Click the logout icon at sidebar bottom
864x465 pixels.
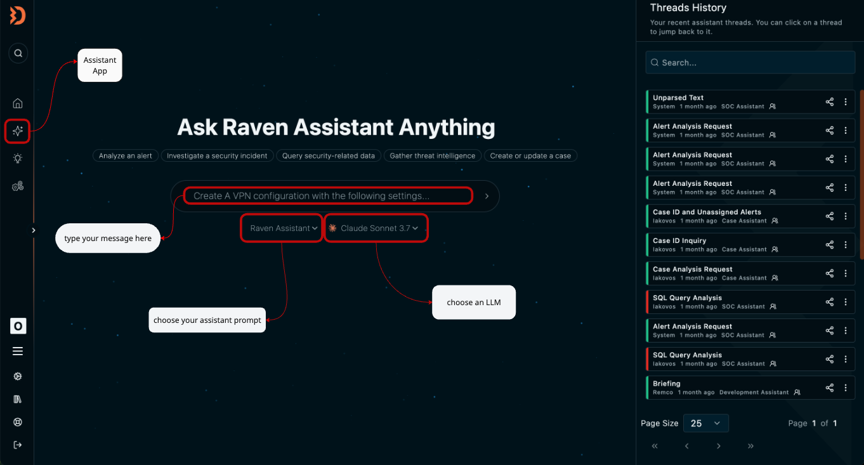(18, 445)
